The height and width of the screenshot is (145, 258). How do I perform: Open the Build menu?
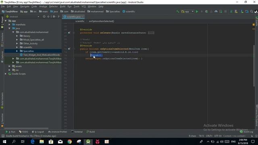coord(62,6)
